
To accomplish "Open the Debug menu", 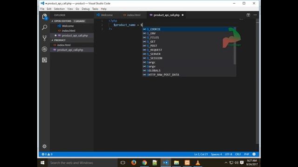I will [x=86, y=9].
